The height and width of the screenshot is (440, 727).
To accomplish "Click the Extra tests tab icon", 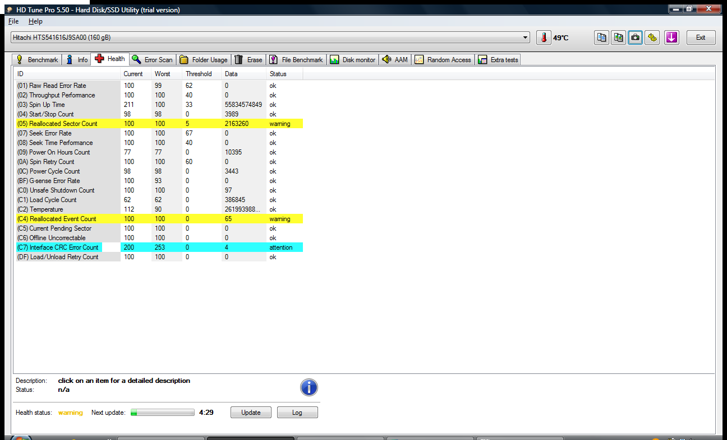I will click(x=482, y=59).
